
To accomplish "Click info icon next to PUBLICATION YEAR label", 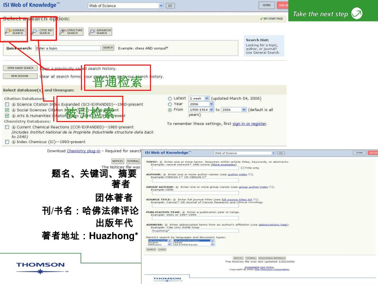I will 183,212.
